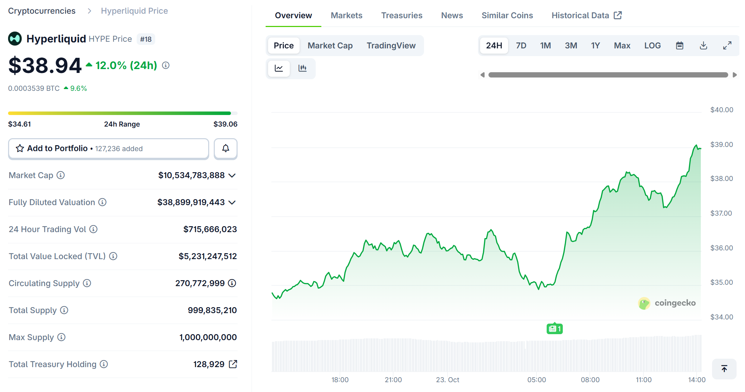Toggle the LOG scale option
Viewport: 745px width, 392px height.
pyautogui.click(x=652, y=46)
